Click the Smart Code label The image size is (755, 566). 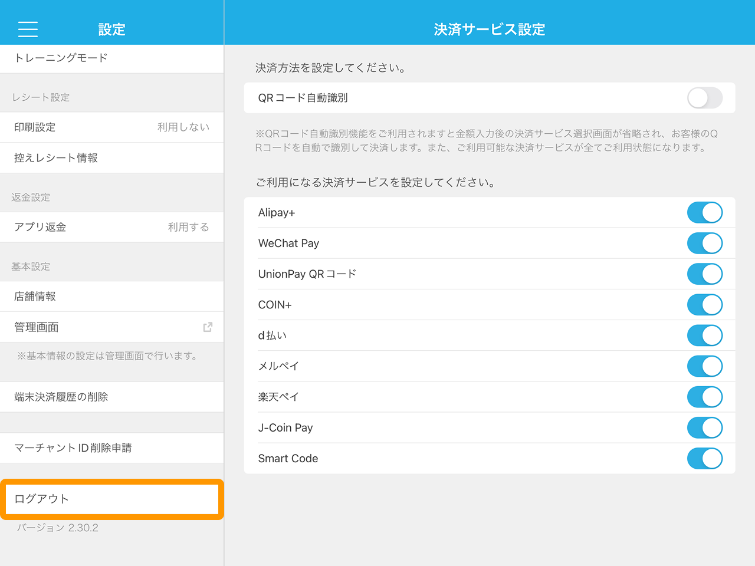tap(288, 458)
